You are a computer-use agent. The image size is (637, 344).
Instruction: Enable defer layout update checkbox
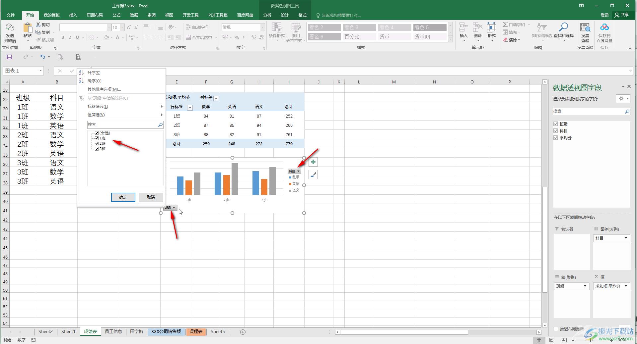pos(556,329)
